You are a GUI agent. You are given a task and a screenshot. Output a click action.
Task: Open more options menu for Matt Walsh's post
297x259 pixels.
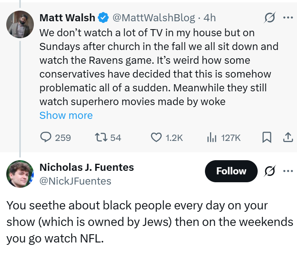[288, 18]
